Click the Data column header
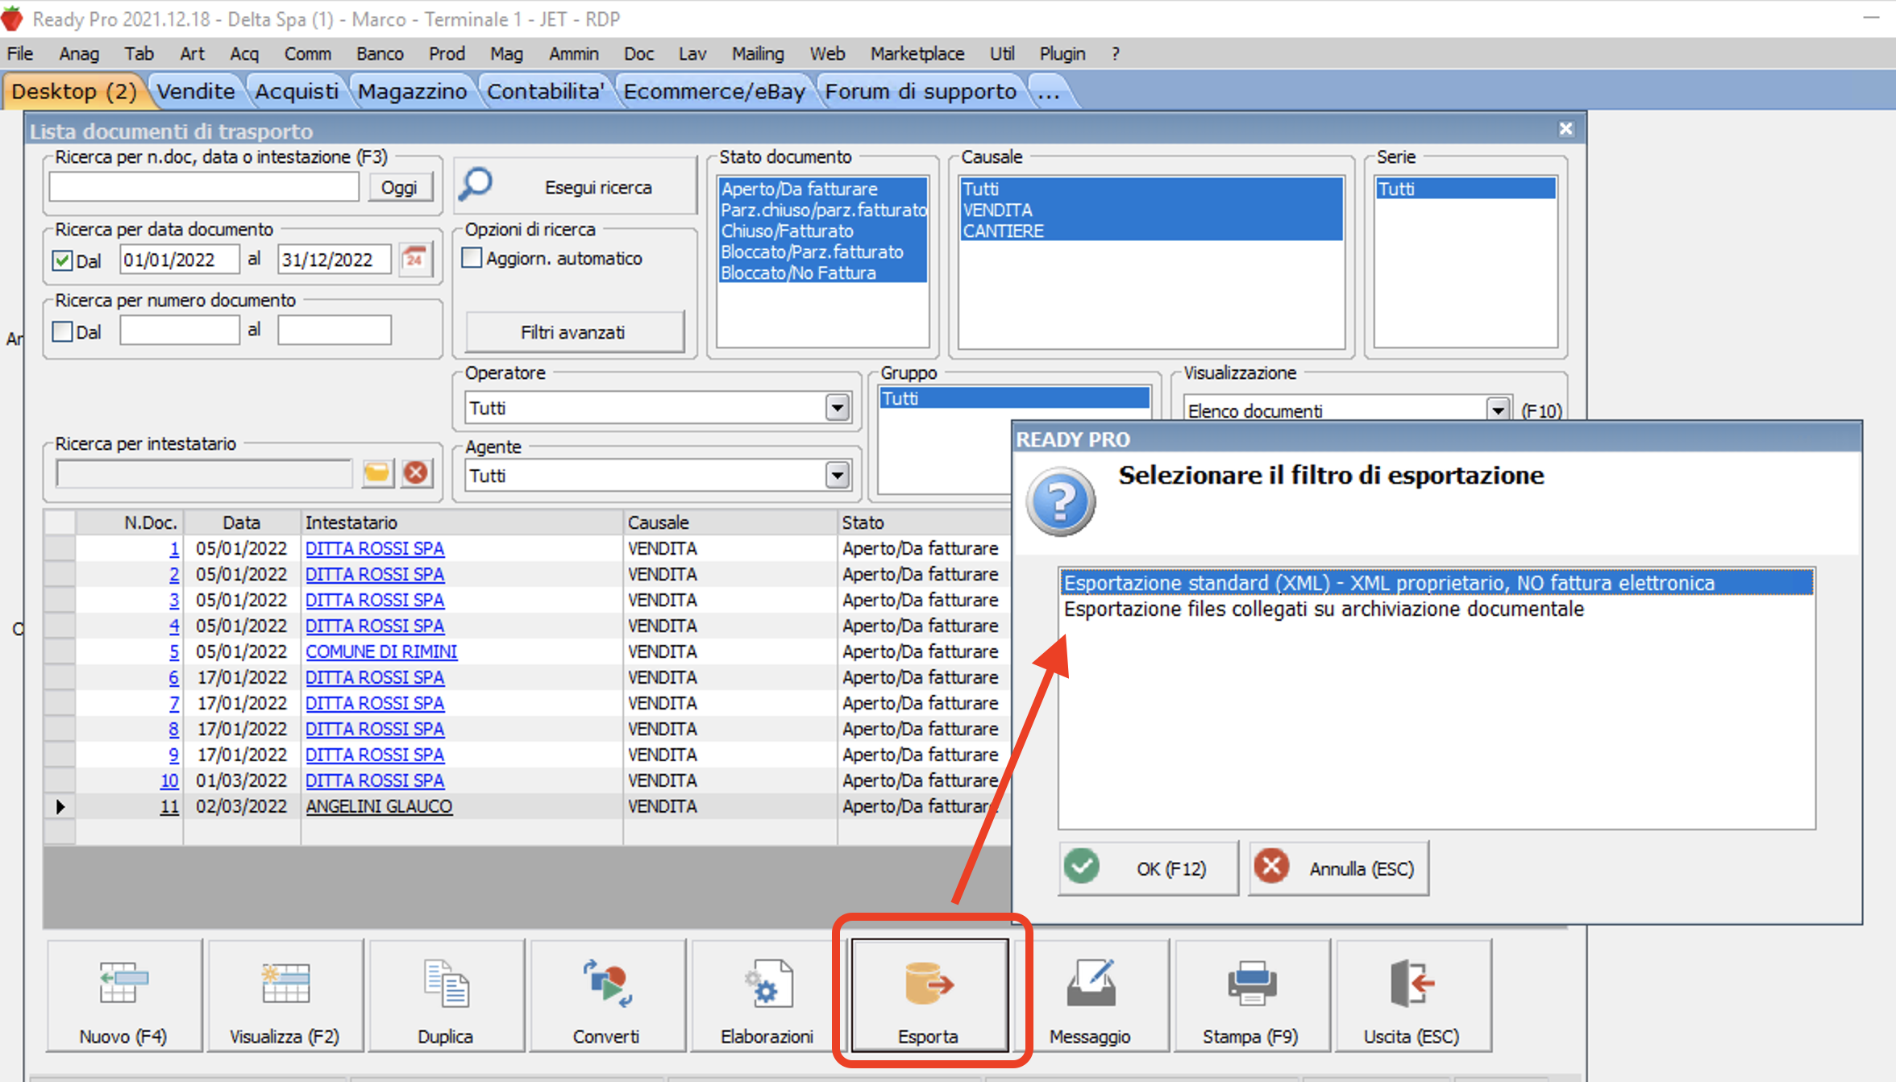The height and width of the screenshot is (1082, 1896). pos(242,522)
